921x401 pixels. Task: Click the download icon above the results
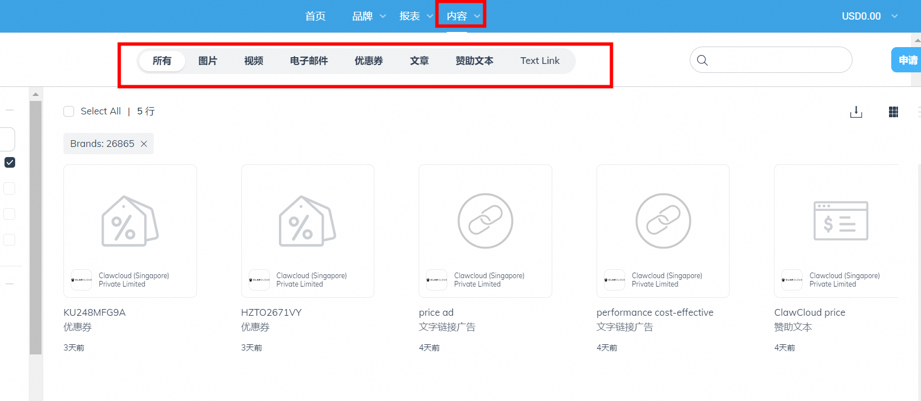(x=856, y=112)
